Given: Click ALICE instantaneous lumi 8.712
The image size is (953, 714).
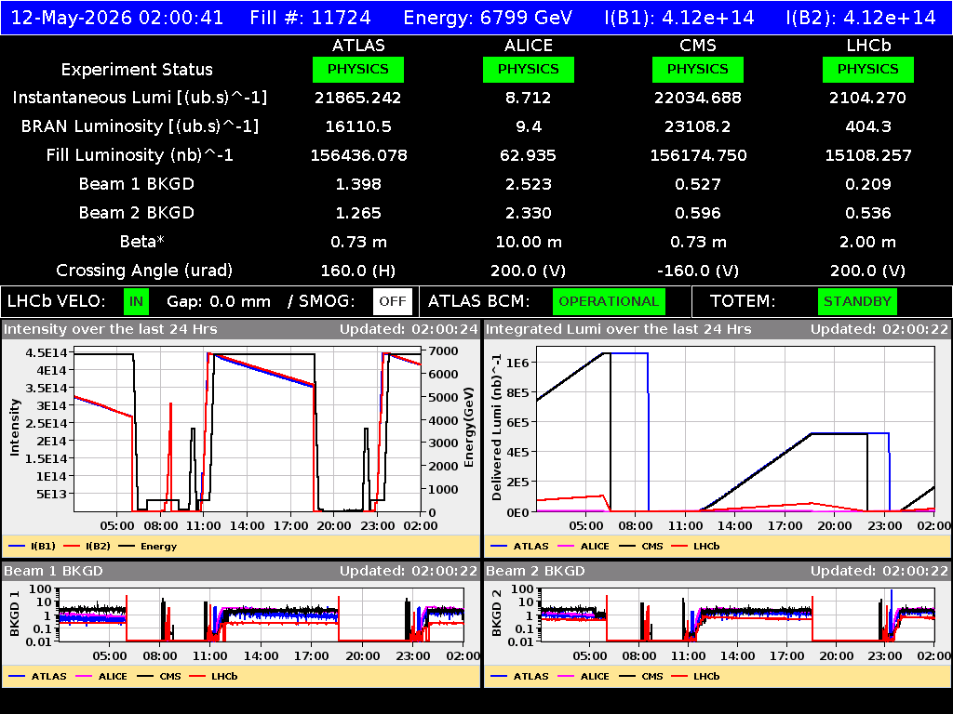Looking at the screenshot, I should 529,98.
